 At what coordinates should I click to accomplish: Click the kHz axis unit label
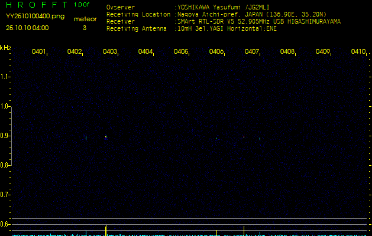5,48
